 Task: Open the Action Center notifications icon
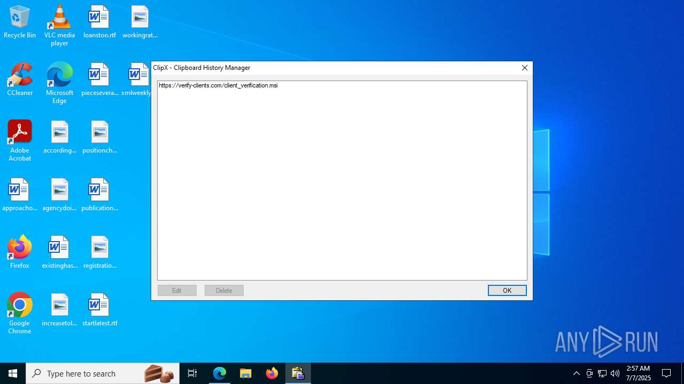coord(666,373)
